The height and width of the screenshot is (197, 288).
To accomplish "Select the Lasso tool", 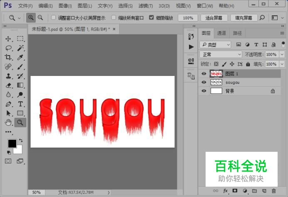I will pyautogui.click(x=8, y=48).
